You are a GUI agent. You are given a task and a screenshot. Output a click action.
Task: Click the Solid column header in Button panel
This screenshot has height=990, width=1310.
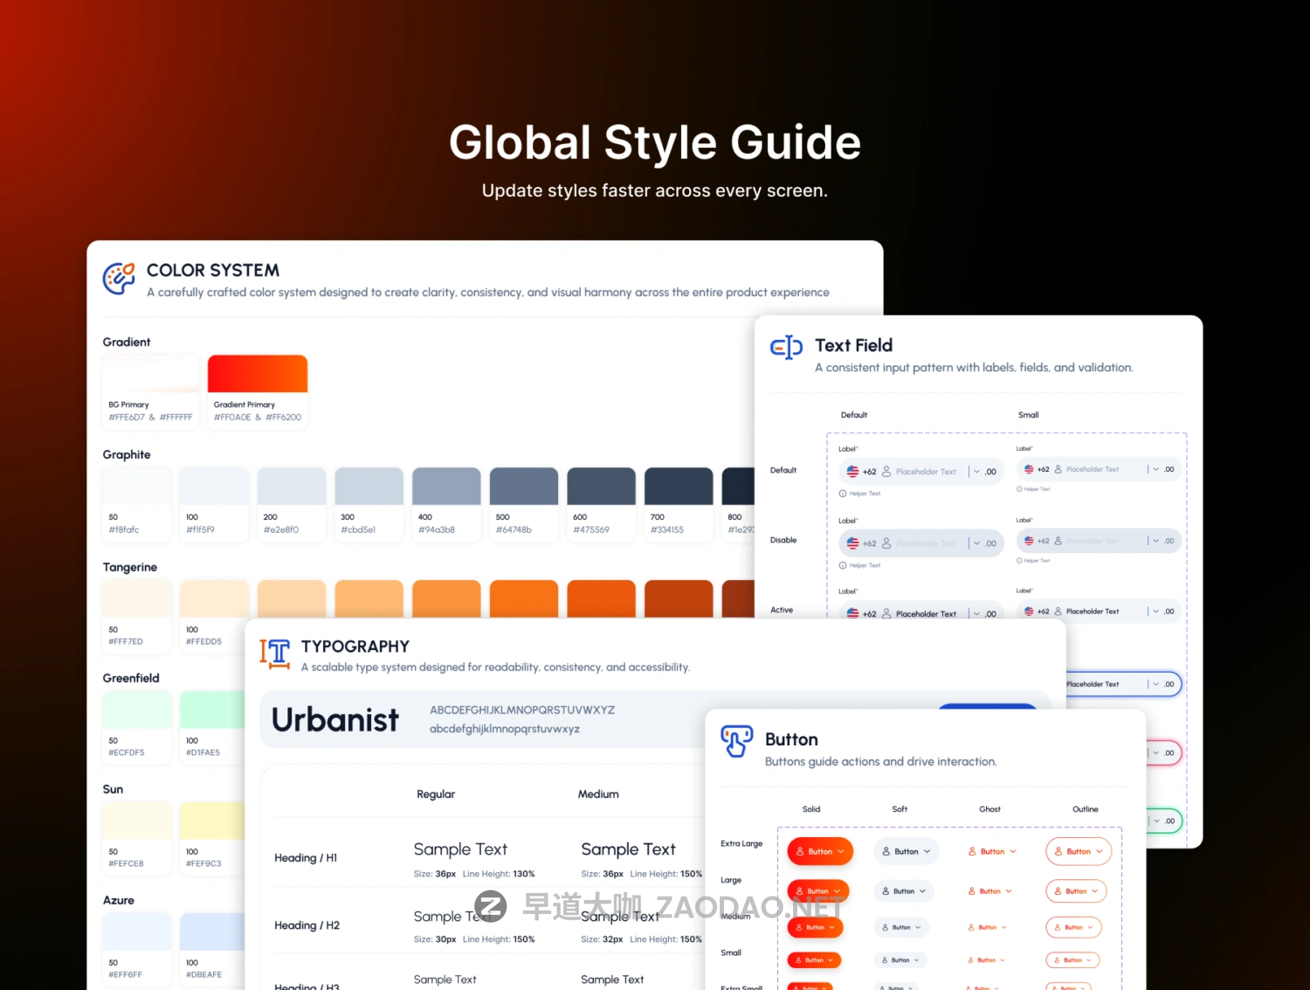pyautogui.click(x=811, y=809)
